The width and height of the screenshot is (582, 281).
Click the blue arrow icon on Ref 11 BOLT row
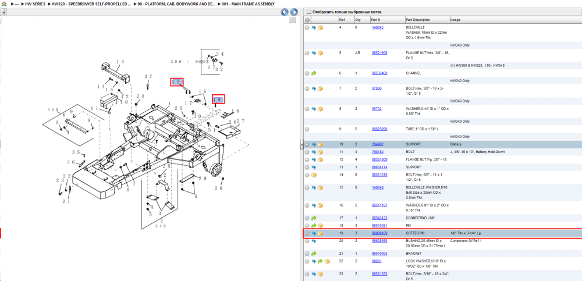tap(314, 152)
